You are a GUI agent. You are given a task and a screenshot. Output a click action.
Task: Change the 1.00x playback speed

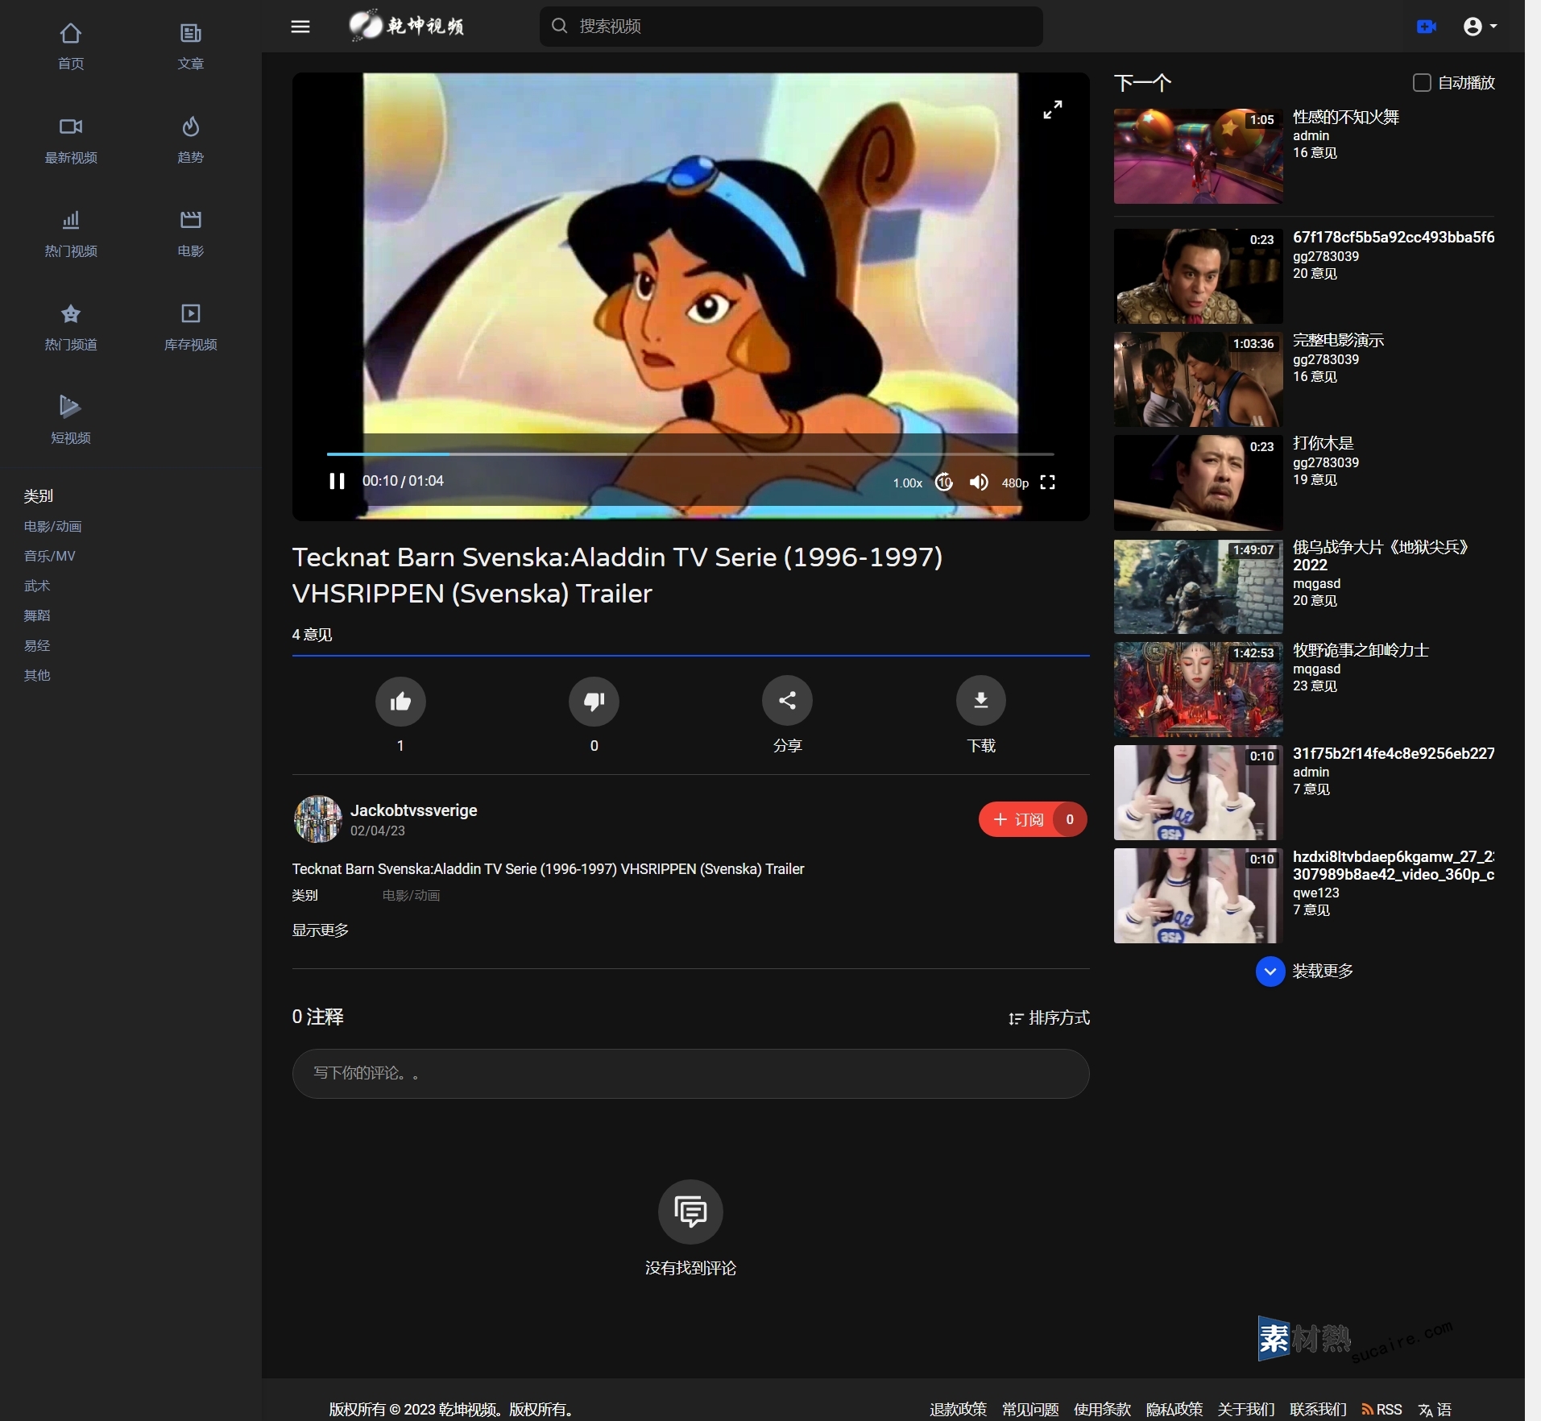pyautogui.click(x=907, y=483)
